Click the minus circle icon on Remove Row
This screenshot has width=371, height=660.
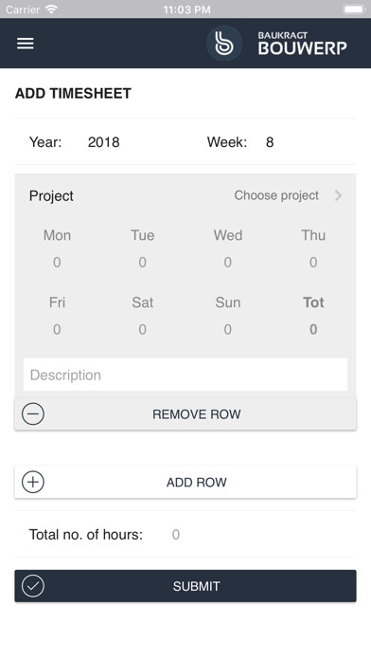point(33,413)
